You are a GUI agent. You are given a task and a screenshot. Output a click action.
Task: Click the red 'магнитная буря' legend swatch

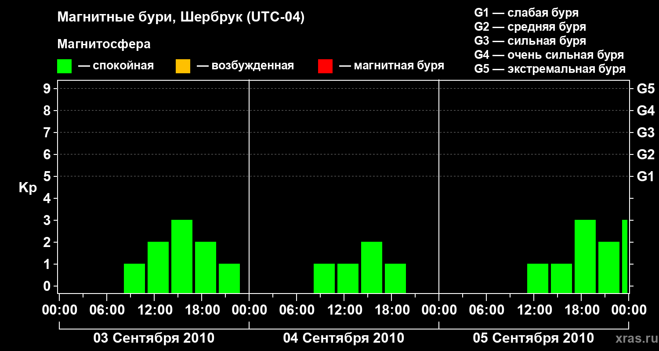(325, 66)
